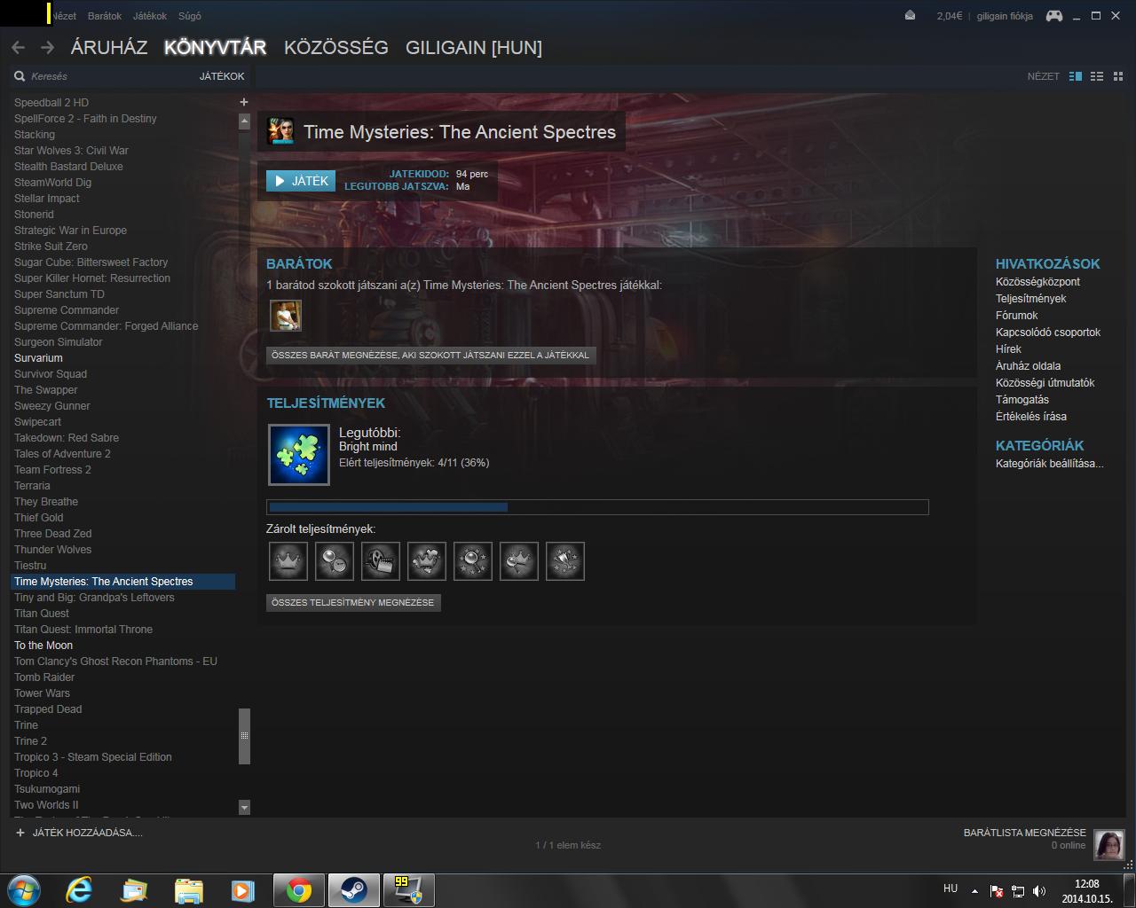Select fifth locked achievement icon

click(x=473, y=561)
